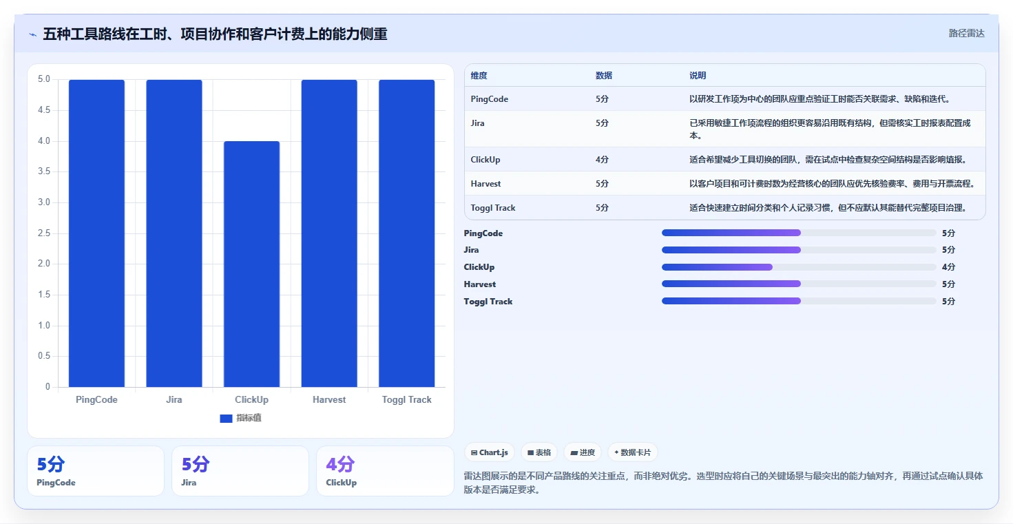
Task: Click the Toggl Track label on the x-axis
Action: pyautogui.click(x=406, y=400)
